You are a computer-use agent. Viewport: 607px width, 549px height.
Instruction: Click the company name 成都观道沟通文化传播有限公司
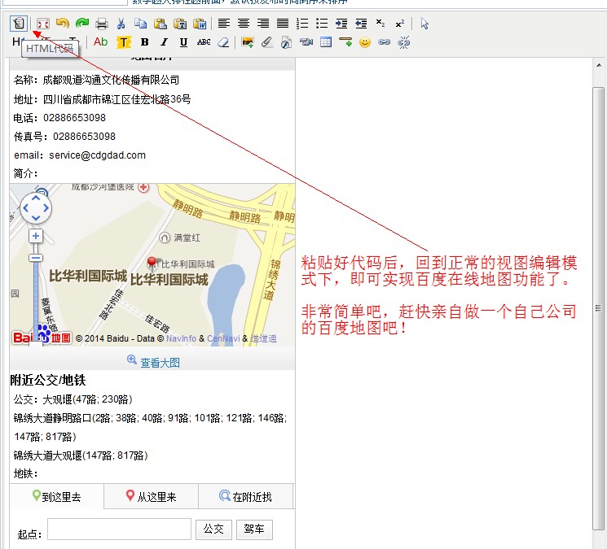pos(111,80)
